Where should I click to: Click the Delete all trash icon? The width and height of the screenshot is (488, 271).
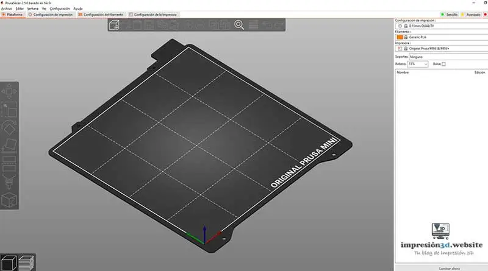point(137,25)
